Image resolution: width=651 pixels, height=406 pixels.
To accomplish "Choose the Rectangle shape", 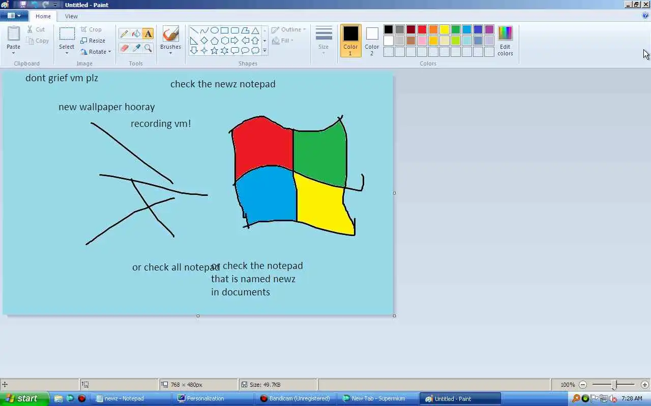I will coord(224,30).
